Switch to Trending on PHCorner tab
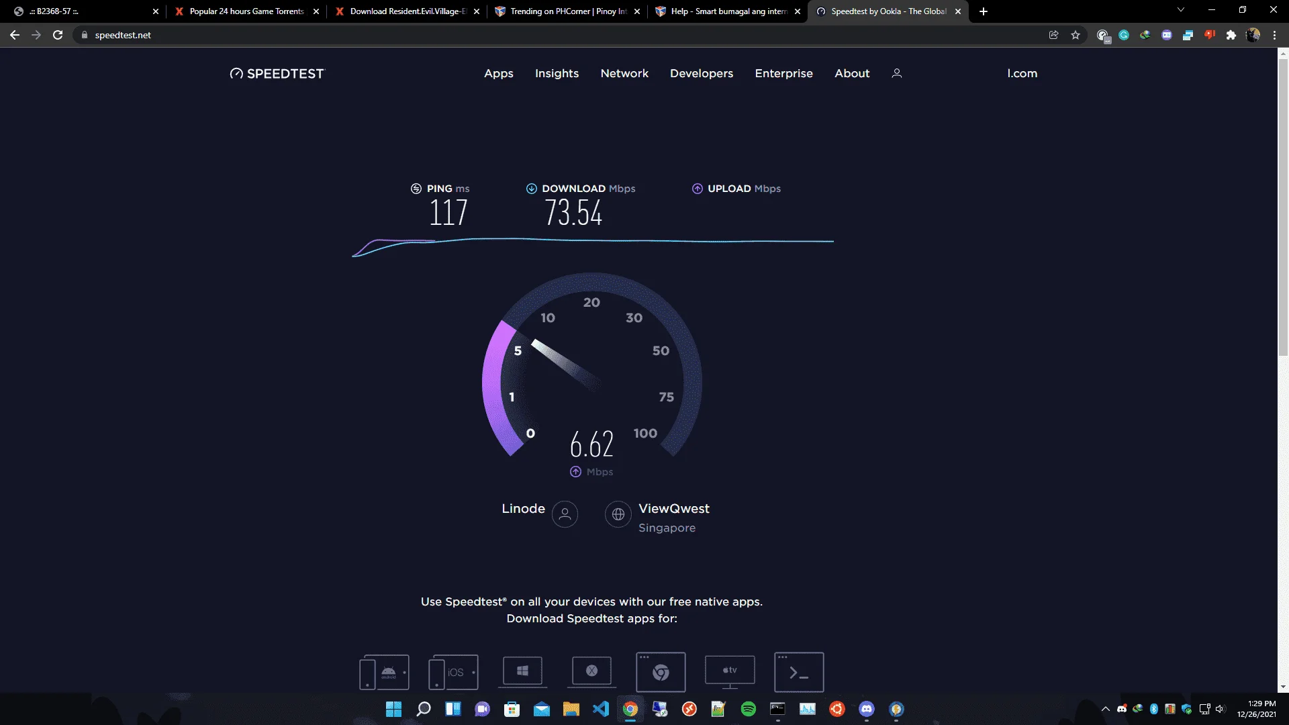The height and width of the screenshot is (725, 1289). (568, 11)
